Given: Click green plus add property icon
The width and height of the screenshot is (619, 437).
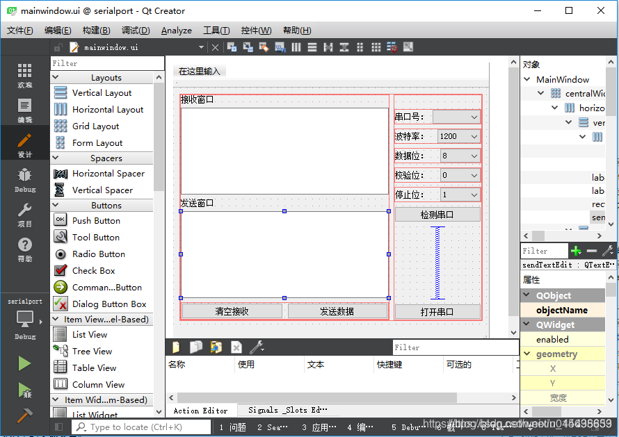Looking at the screenshot, I should (x=576, y=251).
